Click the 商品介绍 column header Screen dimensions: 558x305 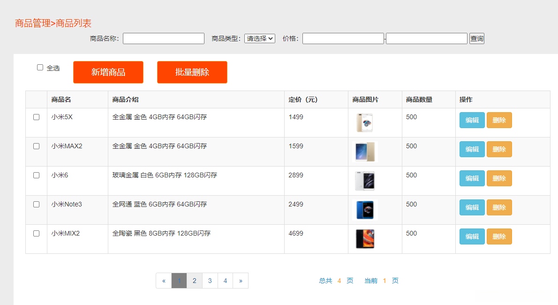125,100
